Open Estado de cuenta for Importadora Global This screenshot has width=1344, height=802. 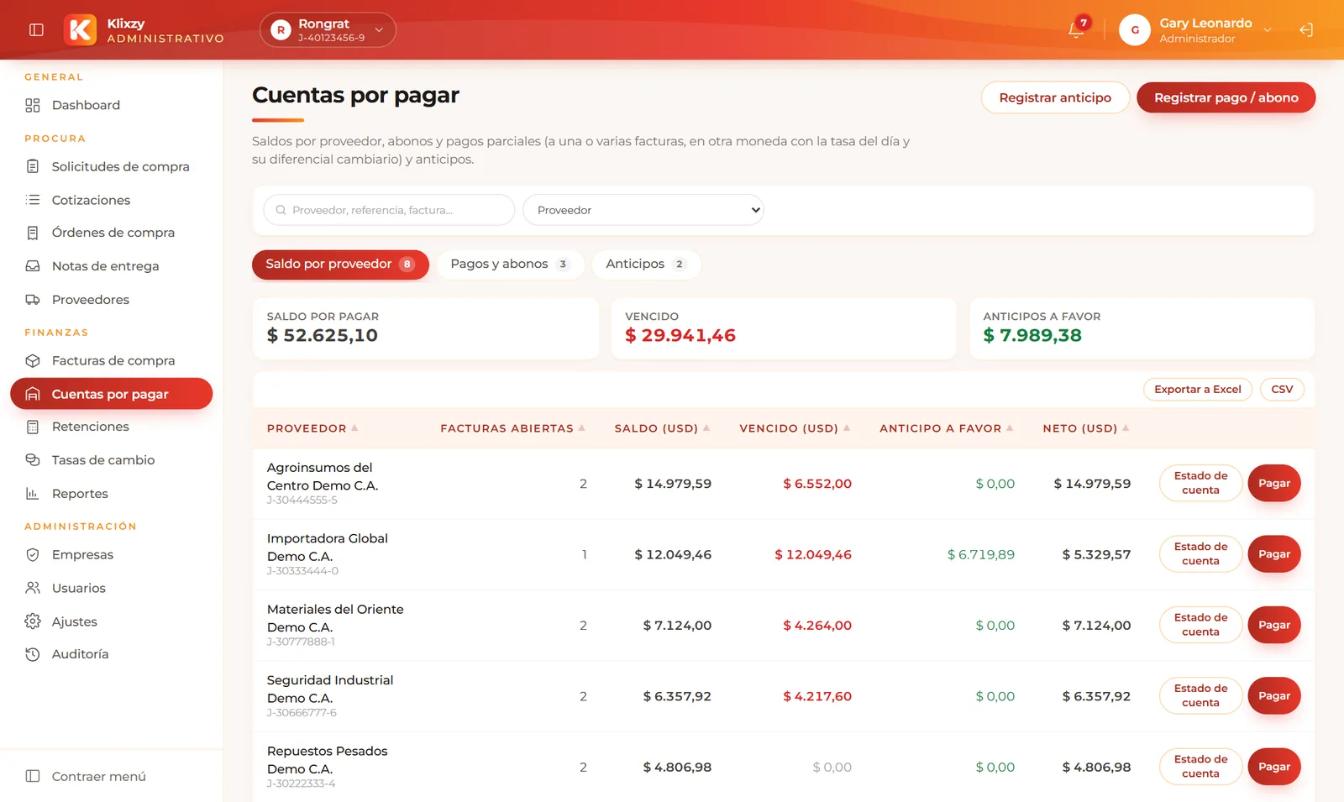pos(1200,554)
